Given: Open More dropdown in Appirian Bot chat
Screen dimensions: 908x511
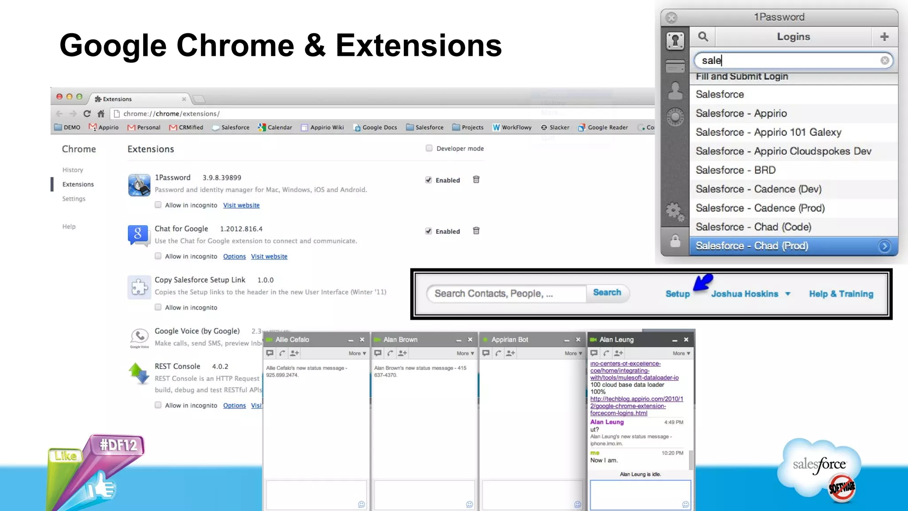Looking at the screenshot, I should [x=573, y=354].
